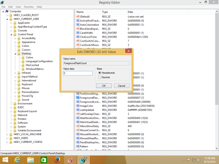This screenshot has width=219, height=164.
Task: Click the values list vertical scrollbar thumb
Action: click(x=216, y=59)
